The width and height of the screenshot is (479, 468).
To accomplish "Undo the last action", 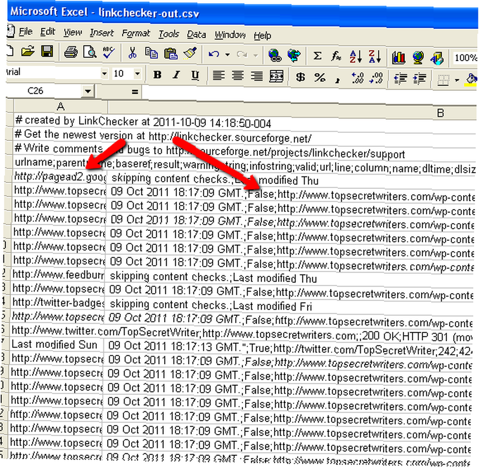I will coord(214,54).
